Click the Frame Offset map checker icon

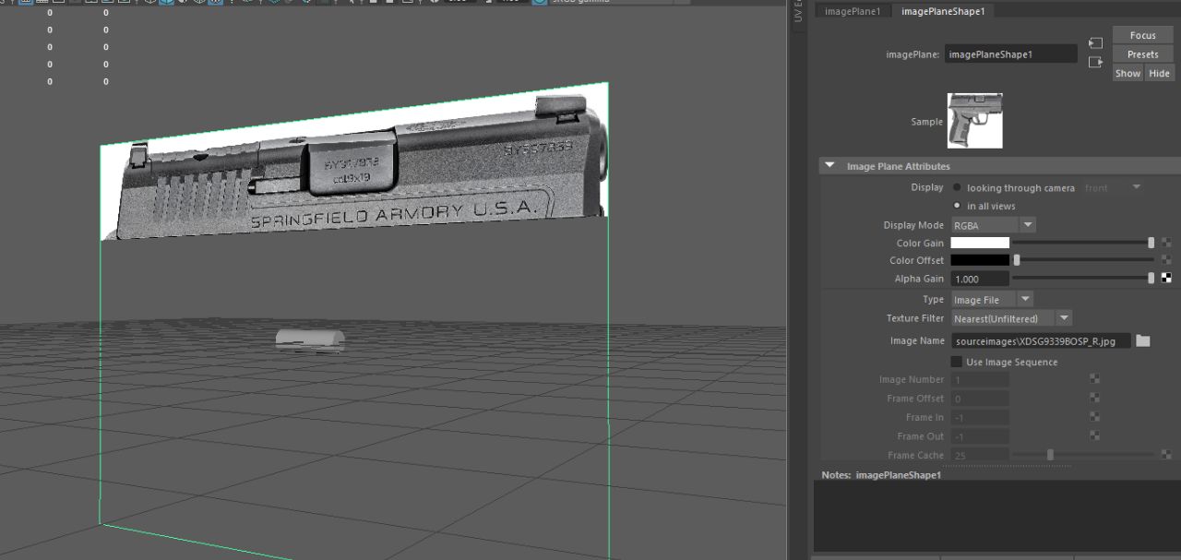click(1094, 399)
